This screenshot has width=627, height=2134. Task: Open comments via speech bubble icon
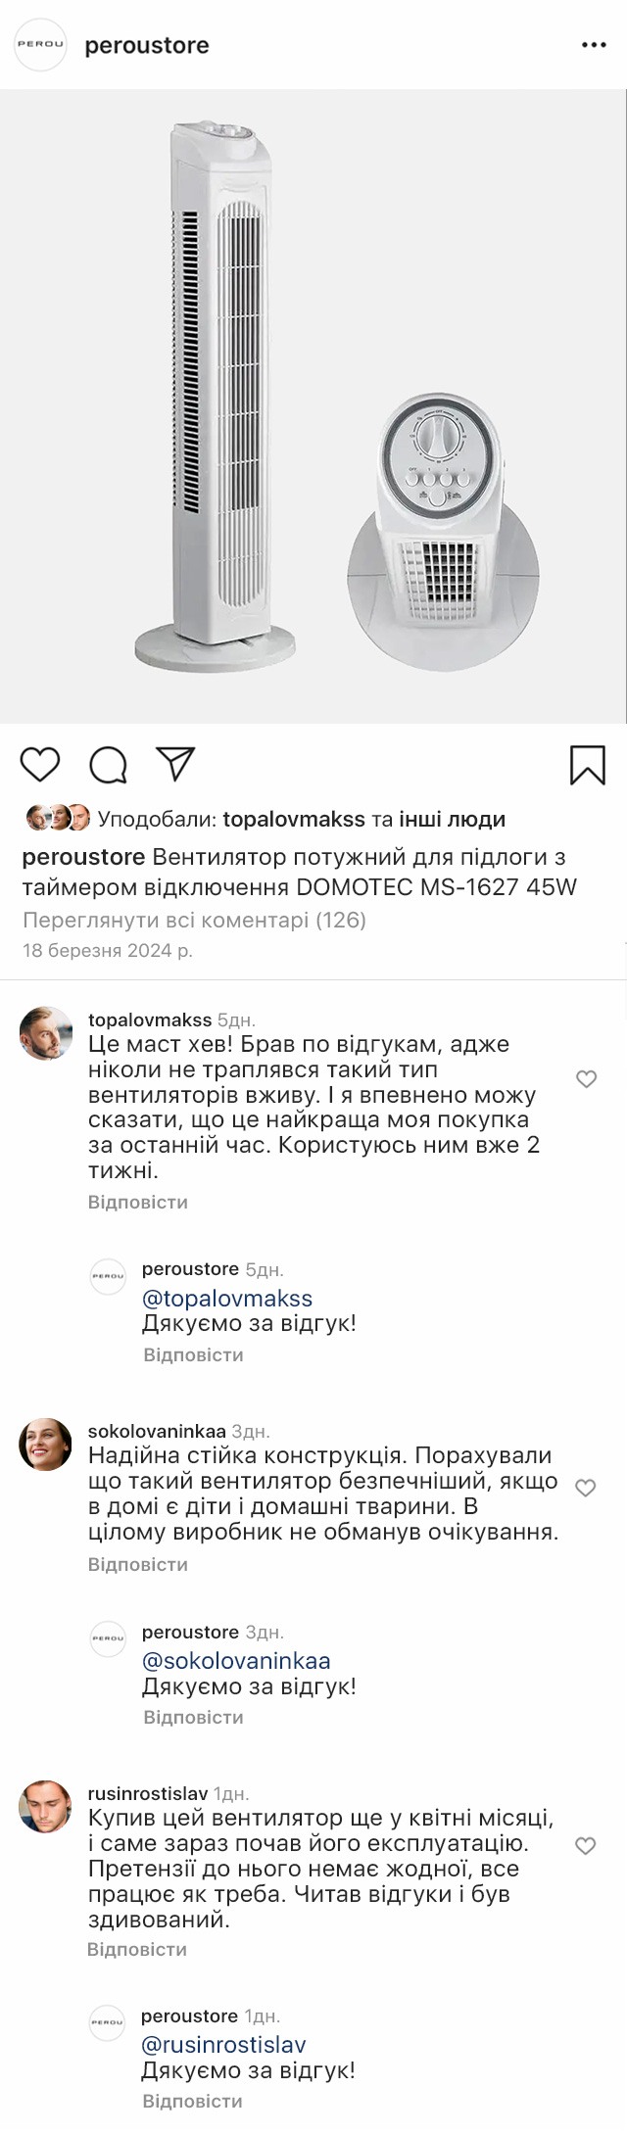pos(108,765)
